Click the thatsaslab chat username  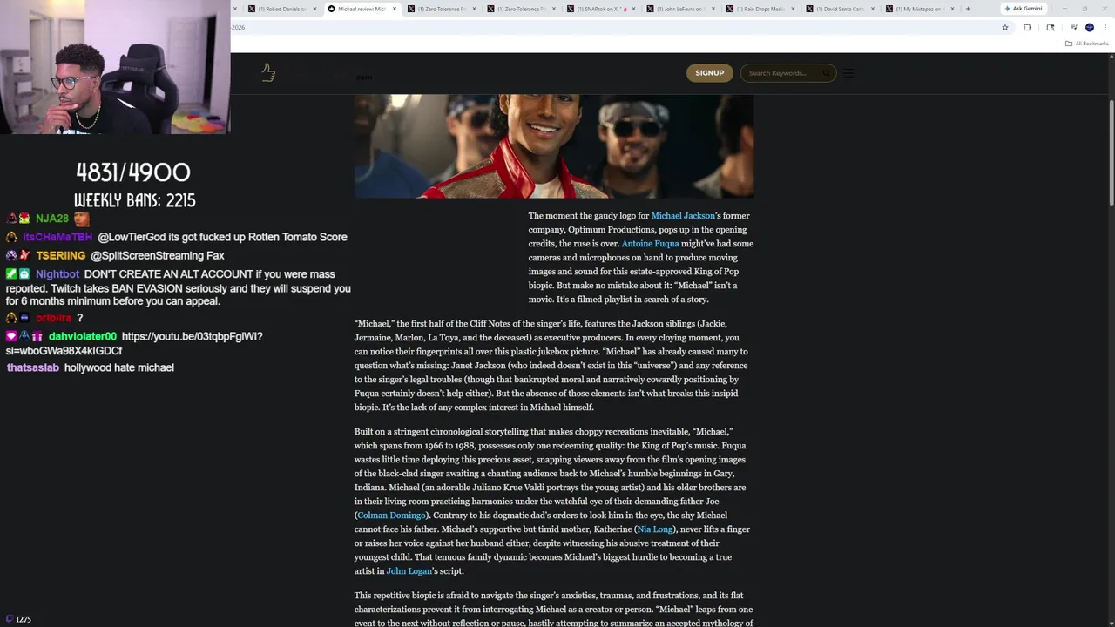point(32,367)
